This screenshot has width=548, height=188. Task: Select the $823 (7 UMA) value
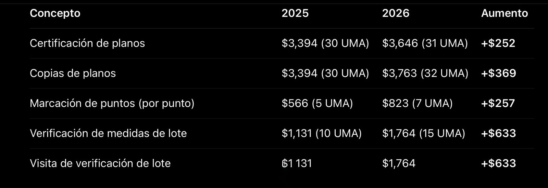(x=417, y=103)
